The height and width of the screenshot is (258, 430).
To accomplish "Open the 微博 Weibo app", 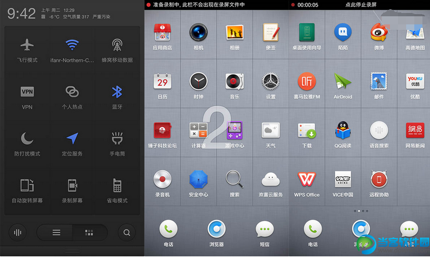I will click(x=379, y=33).
